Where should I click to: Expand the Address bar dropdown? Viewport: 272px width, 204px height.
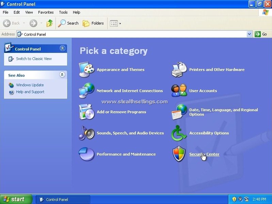pos(249,34)
